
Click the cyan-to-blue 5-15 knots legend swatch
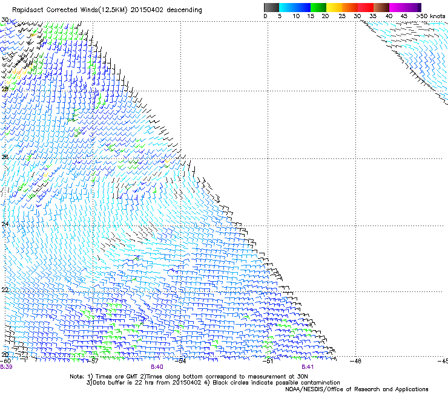point(295,7)
